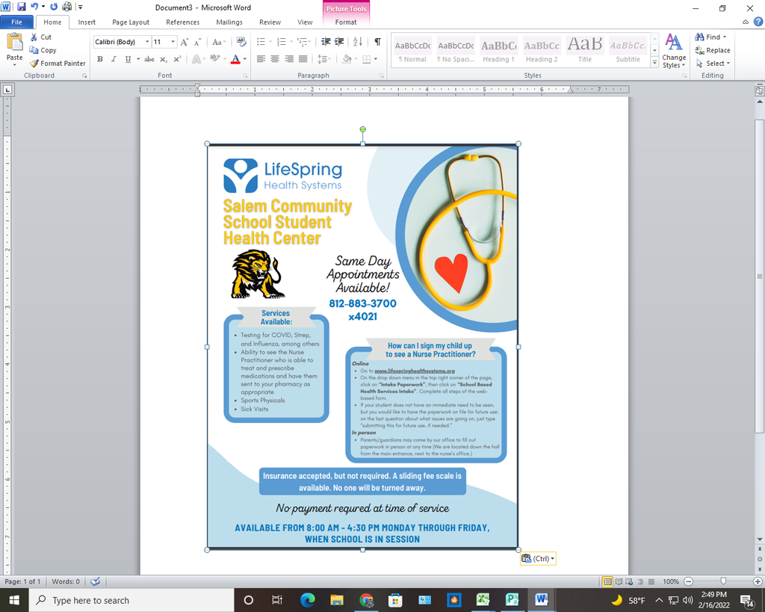This screenshot has height=612, width=765.
Task: Activate the Format Painter
Action: 57,64
